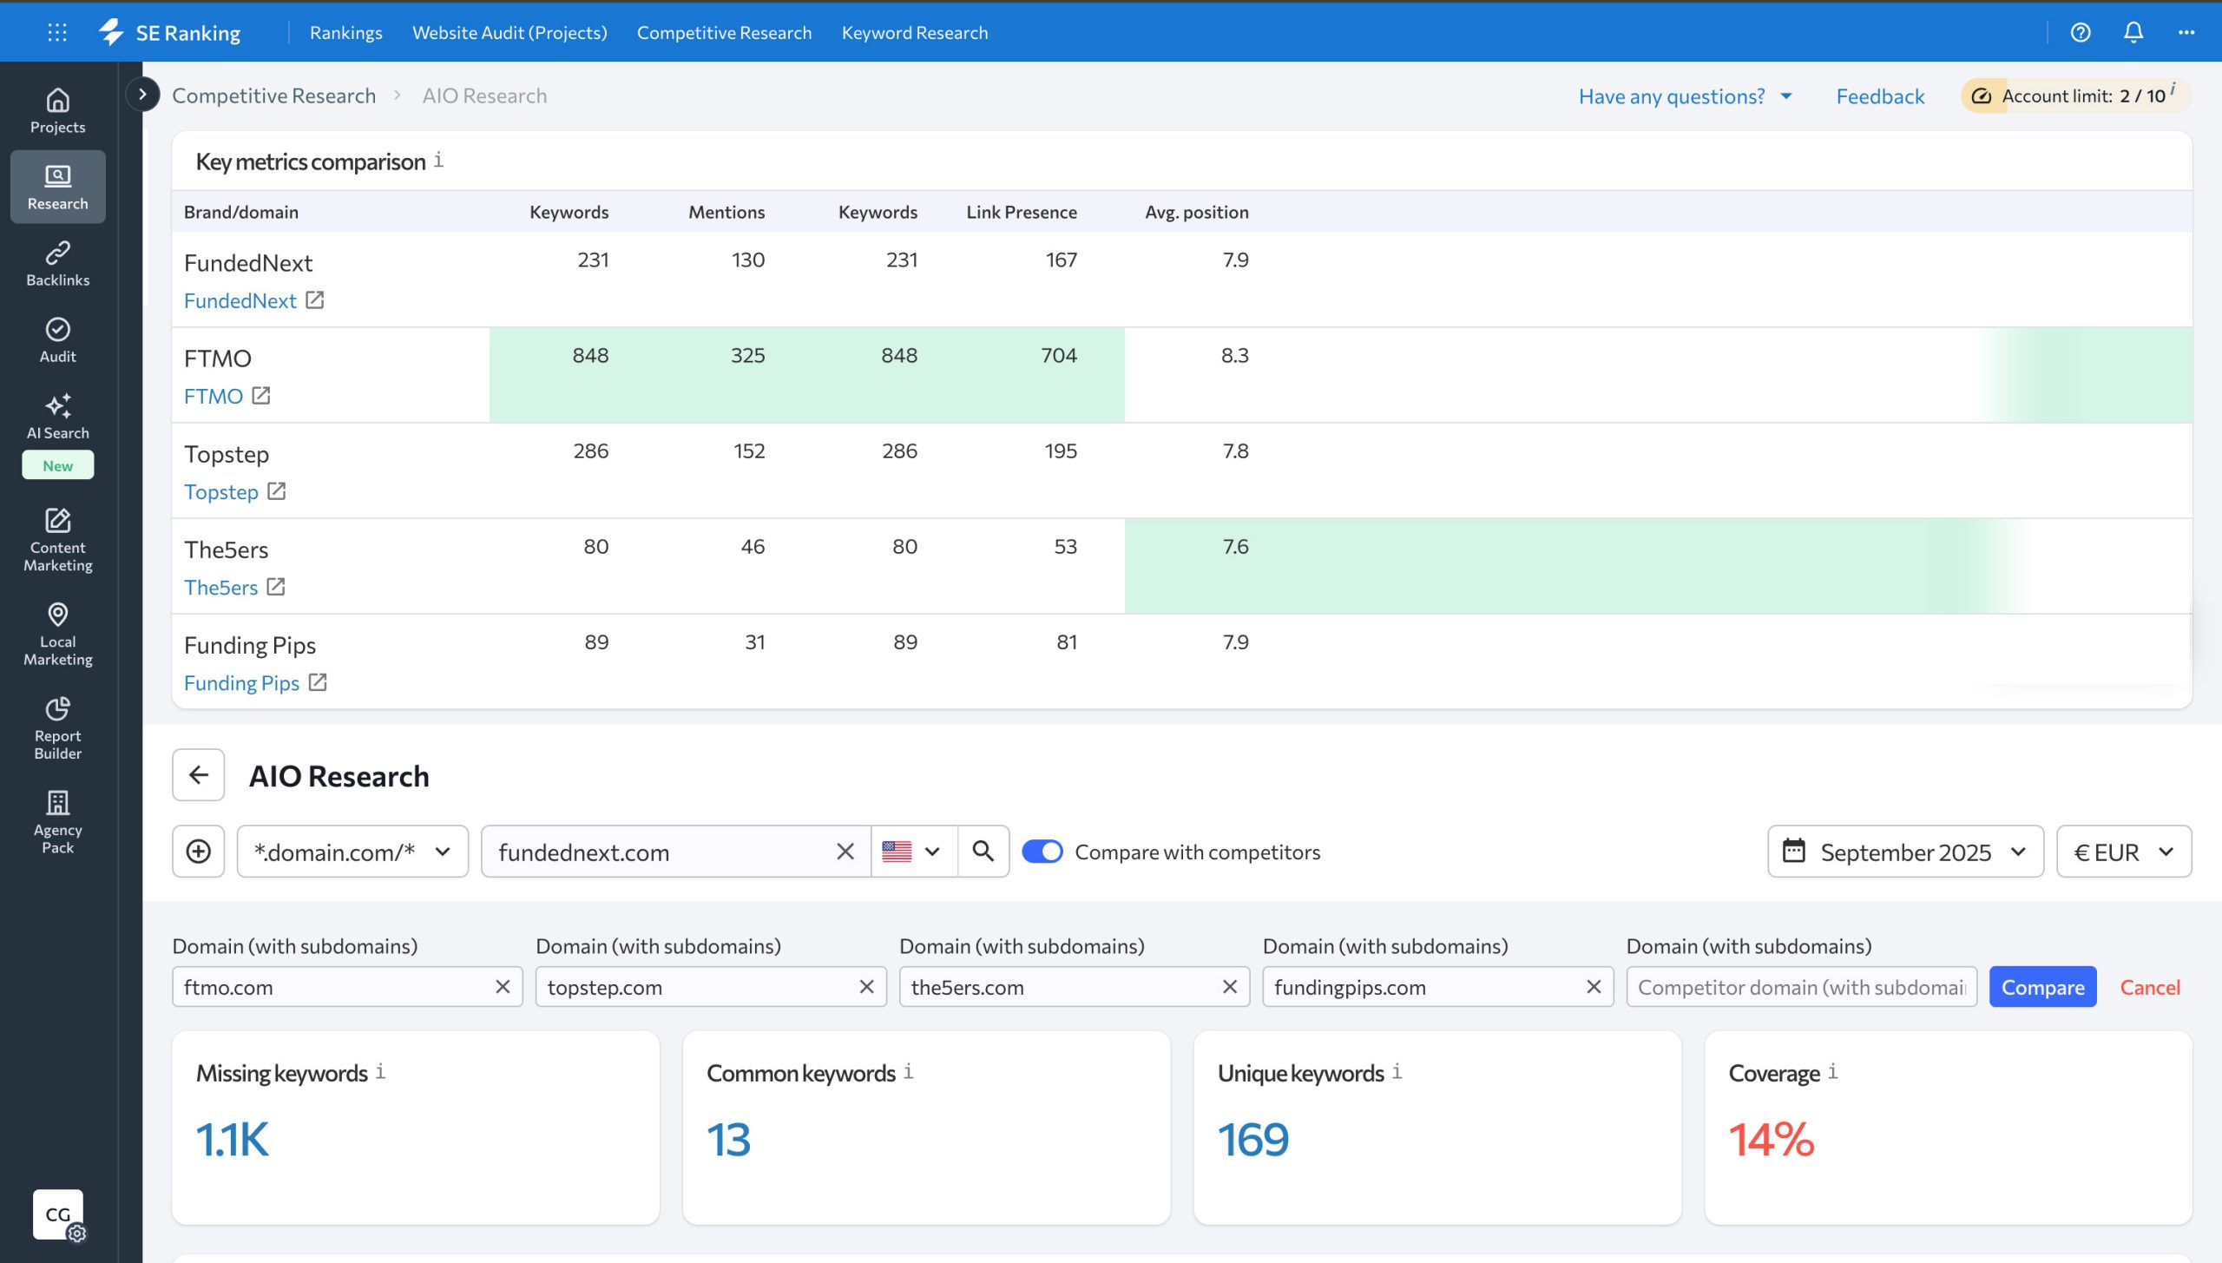This screenshot has height=1263, width=2222.
Task: Click the plus add-domain icon
Action: tap(198, 851)
